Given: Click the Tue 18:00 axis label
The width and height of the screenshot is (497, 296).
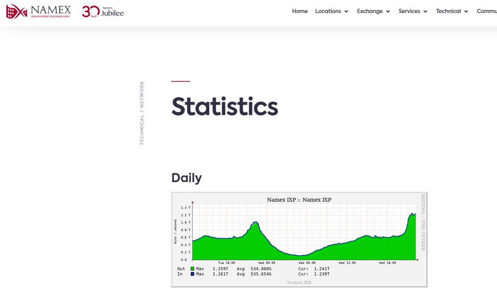Looking at the screenshot, I should click(x=227, y=263).
